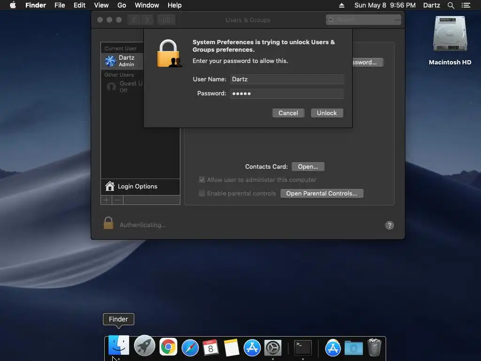Click the Dartz snowflake avatar
This screenshot has width=481, height=361.
[110, 61]
